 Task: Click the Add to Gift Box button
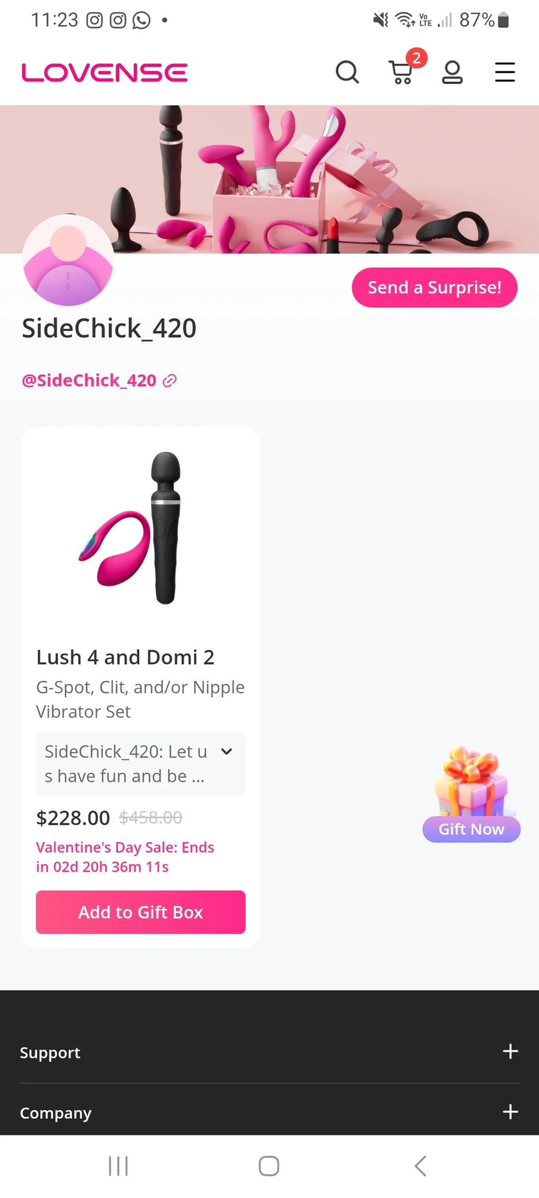pos(141,912)
